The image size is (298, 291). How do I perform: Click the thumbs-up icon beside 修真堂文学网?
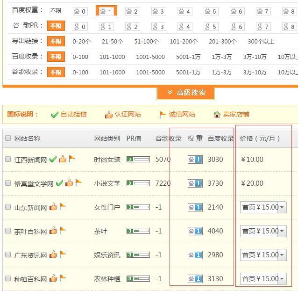(x=69, y=183)
